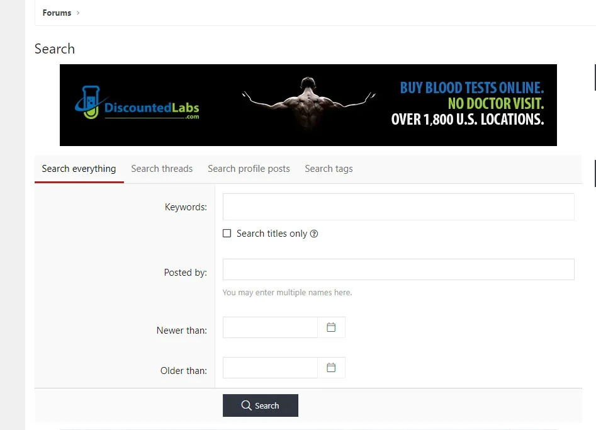Click the breadcrumb chevron after Forums
Image resolution: width=596 pixels, height=430 pixels.
[78, 13]
